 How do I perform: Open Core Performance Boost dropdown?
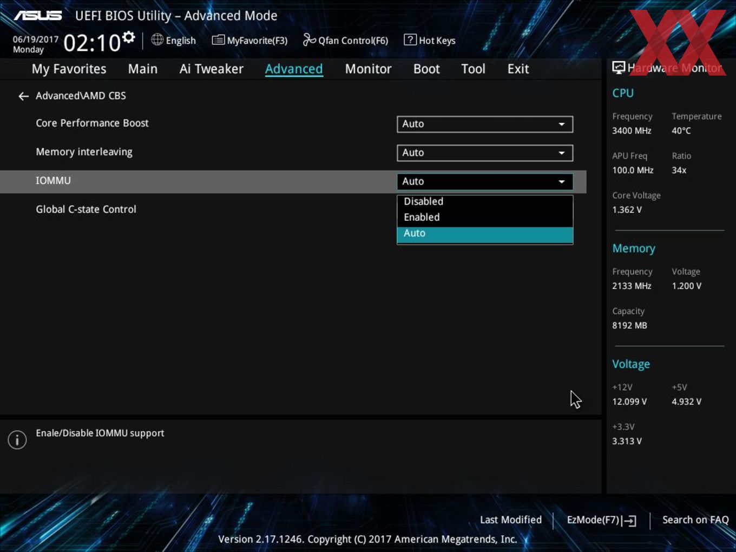485,124
